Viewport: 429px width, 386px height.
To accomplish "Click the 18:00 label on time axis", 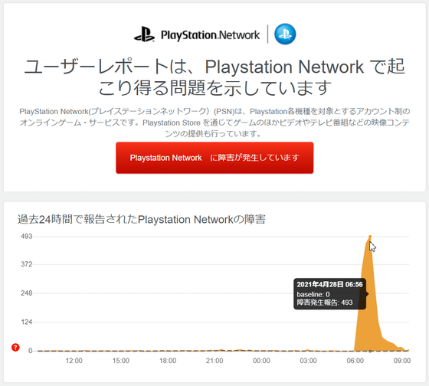I will point(168,361).
